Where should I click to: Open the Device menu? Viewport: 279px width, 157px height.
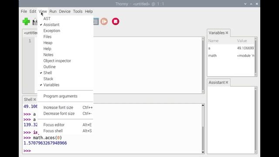pos(65,11)
